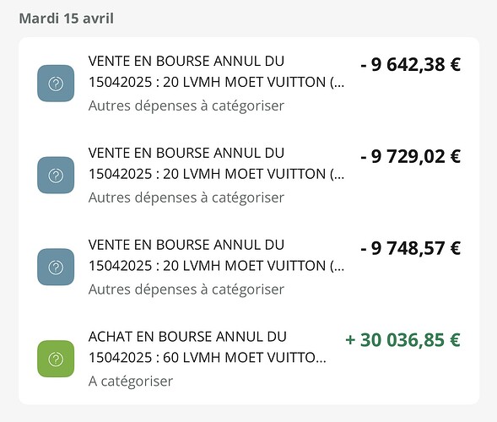Click 'Autres dépenses à catégoriser' on the second transaction

coord(186,197)
